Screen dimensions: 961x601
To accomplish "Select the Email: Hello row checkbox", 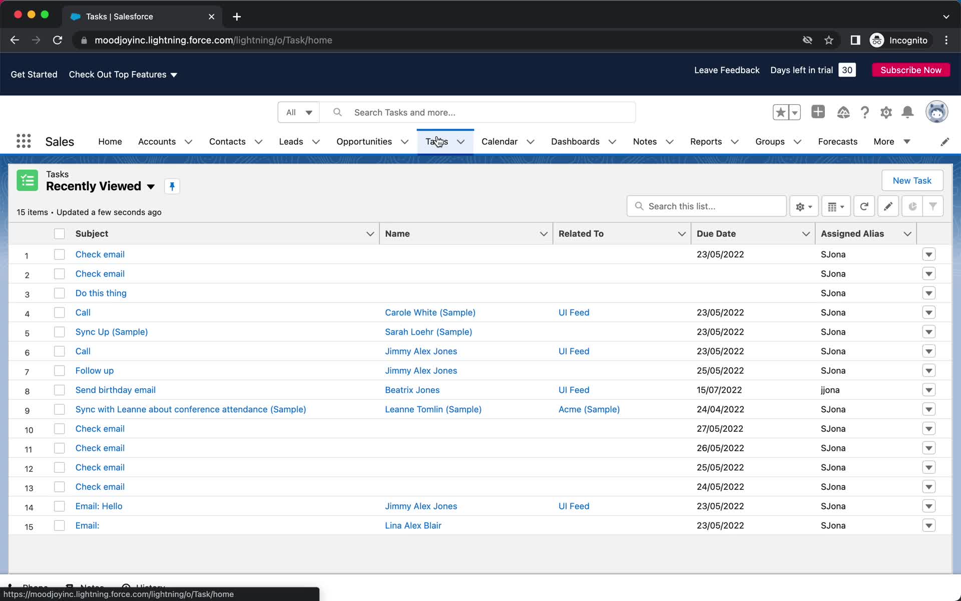I will (x=60, y=506).
